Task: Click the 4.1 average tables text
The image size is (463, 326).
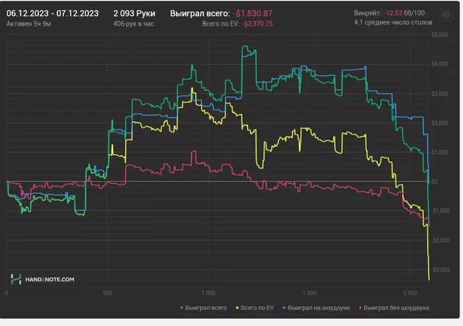Action: pos(393,22)
